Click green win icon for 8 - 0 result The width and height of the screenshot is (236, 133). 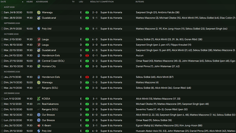(87, 115)
